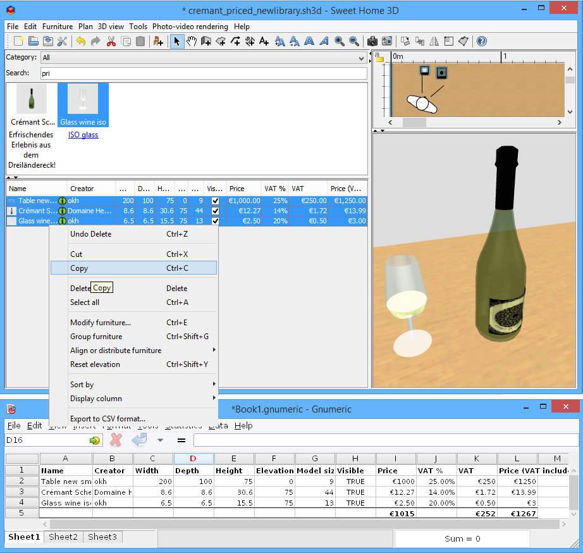Click the Open home folder icon
The image size is (583, 553).
click(34, 41)
